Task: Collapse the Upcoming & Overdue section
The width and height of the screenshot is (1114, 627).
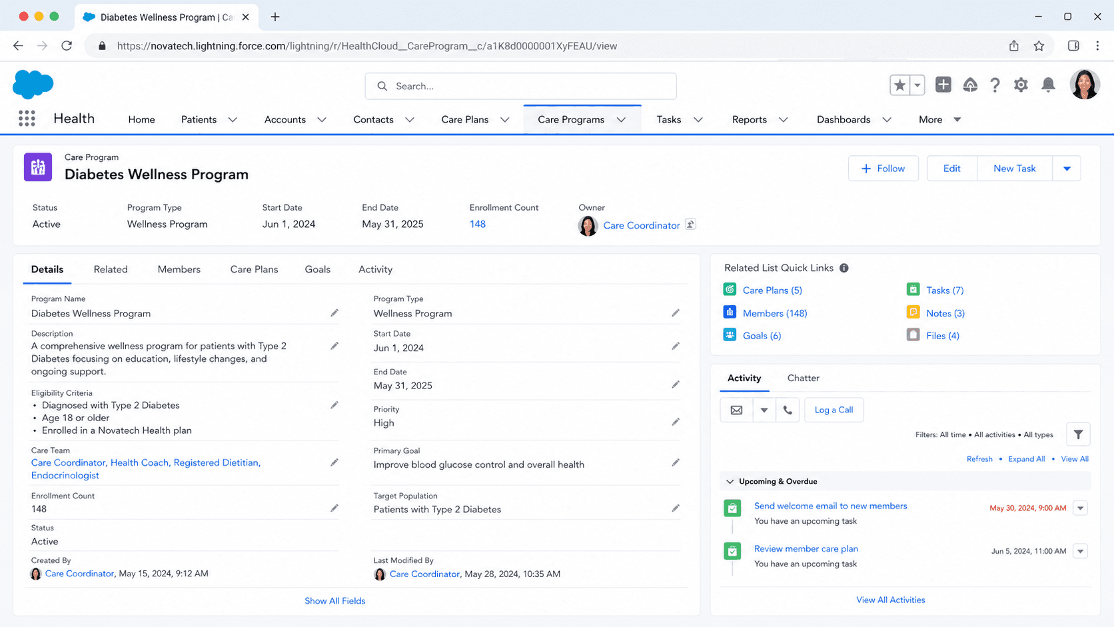Action: (730, 481)
